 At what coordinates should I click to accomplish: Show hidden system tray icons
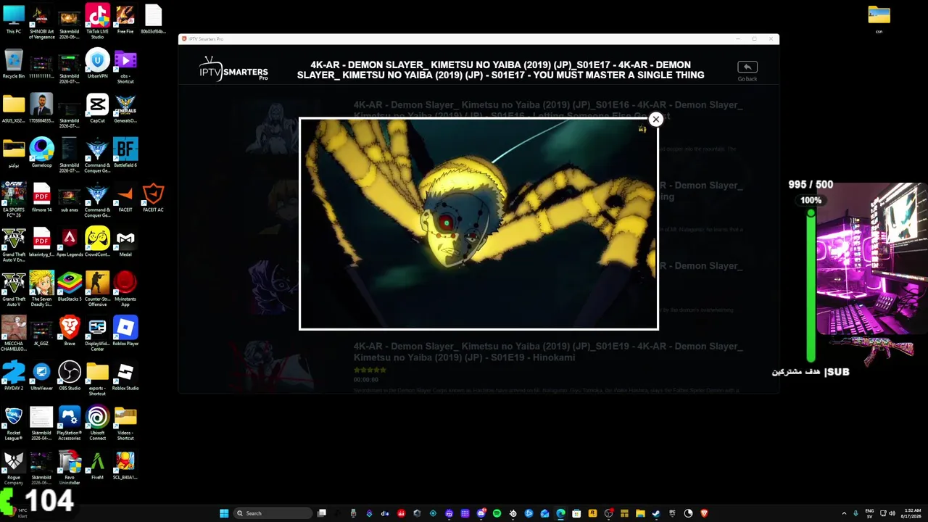(843, 513)
